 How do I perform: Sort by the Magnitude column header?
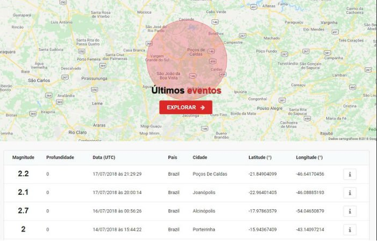point(23,157)
